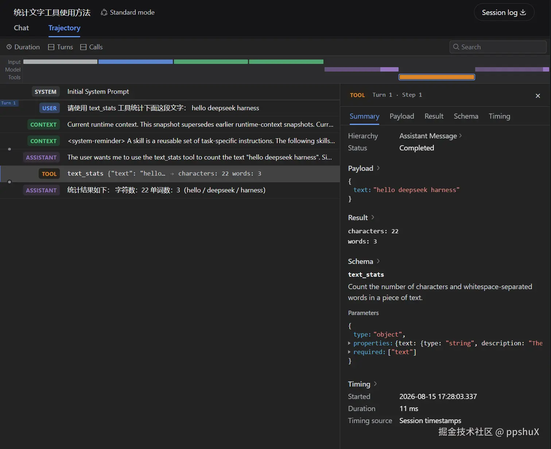The width and height of the screenshot is (551, 449).
Task: Click the "hello deepseek harness" payload value
Action: coord(416,190)
